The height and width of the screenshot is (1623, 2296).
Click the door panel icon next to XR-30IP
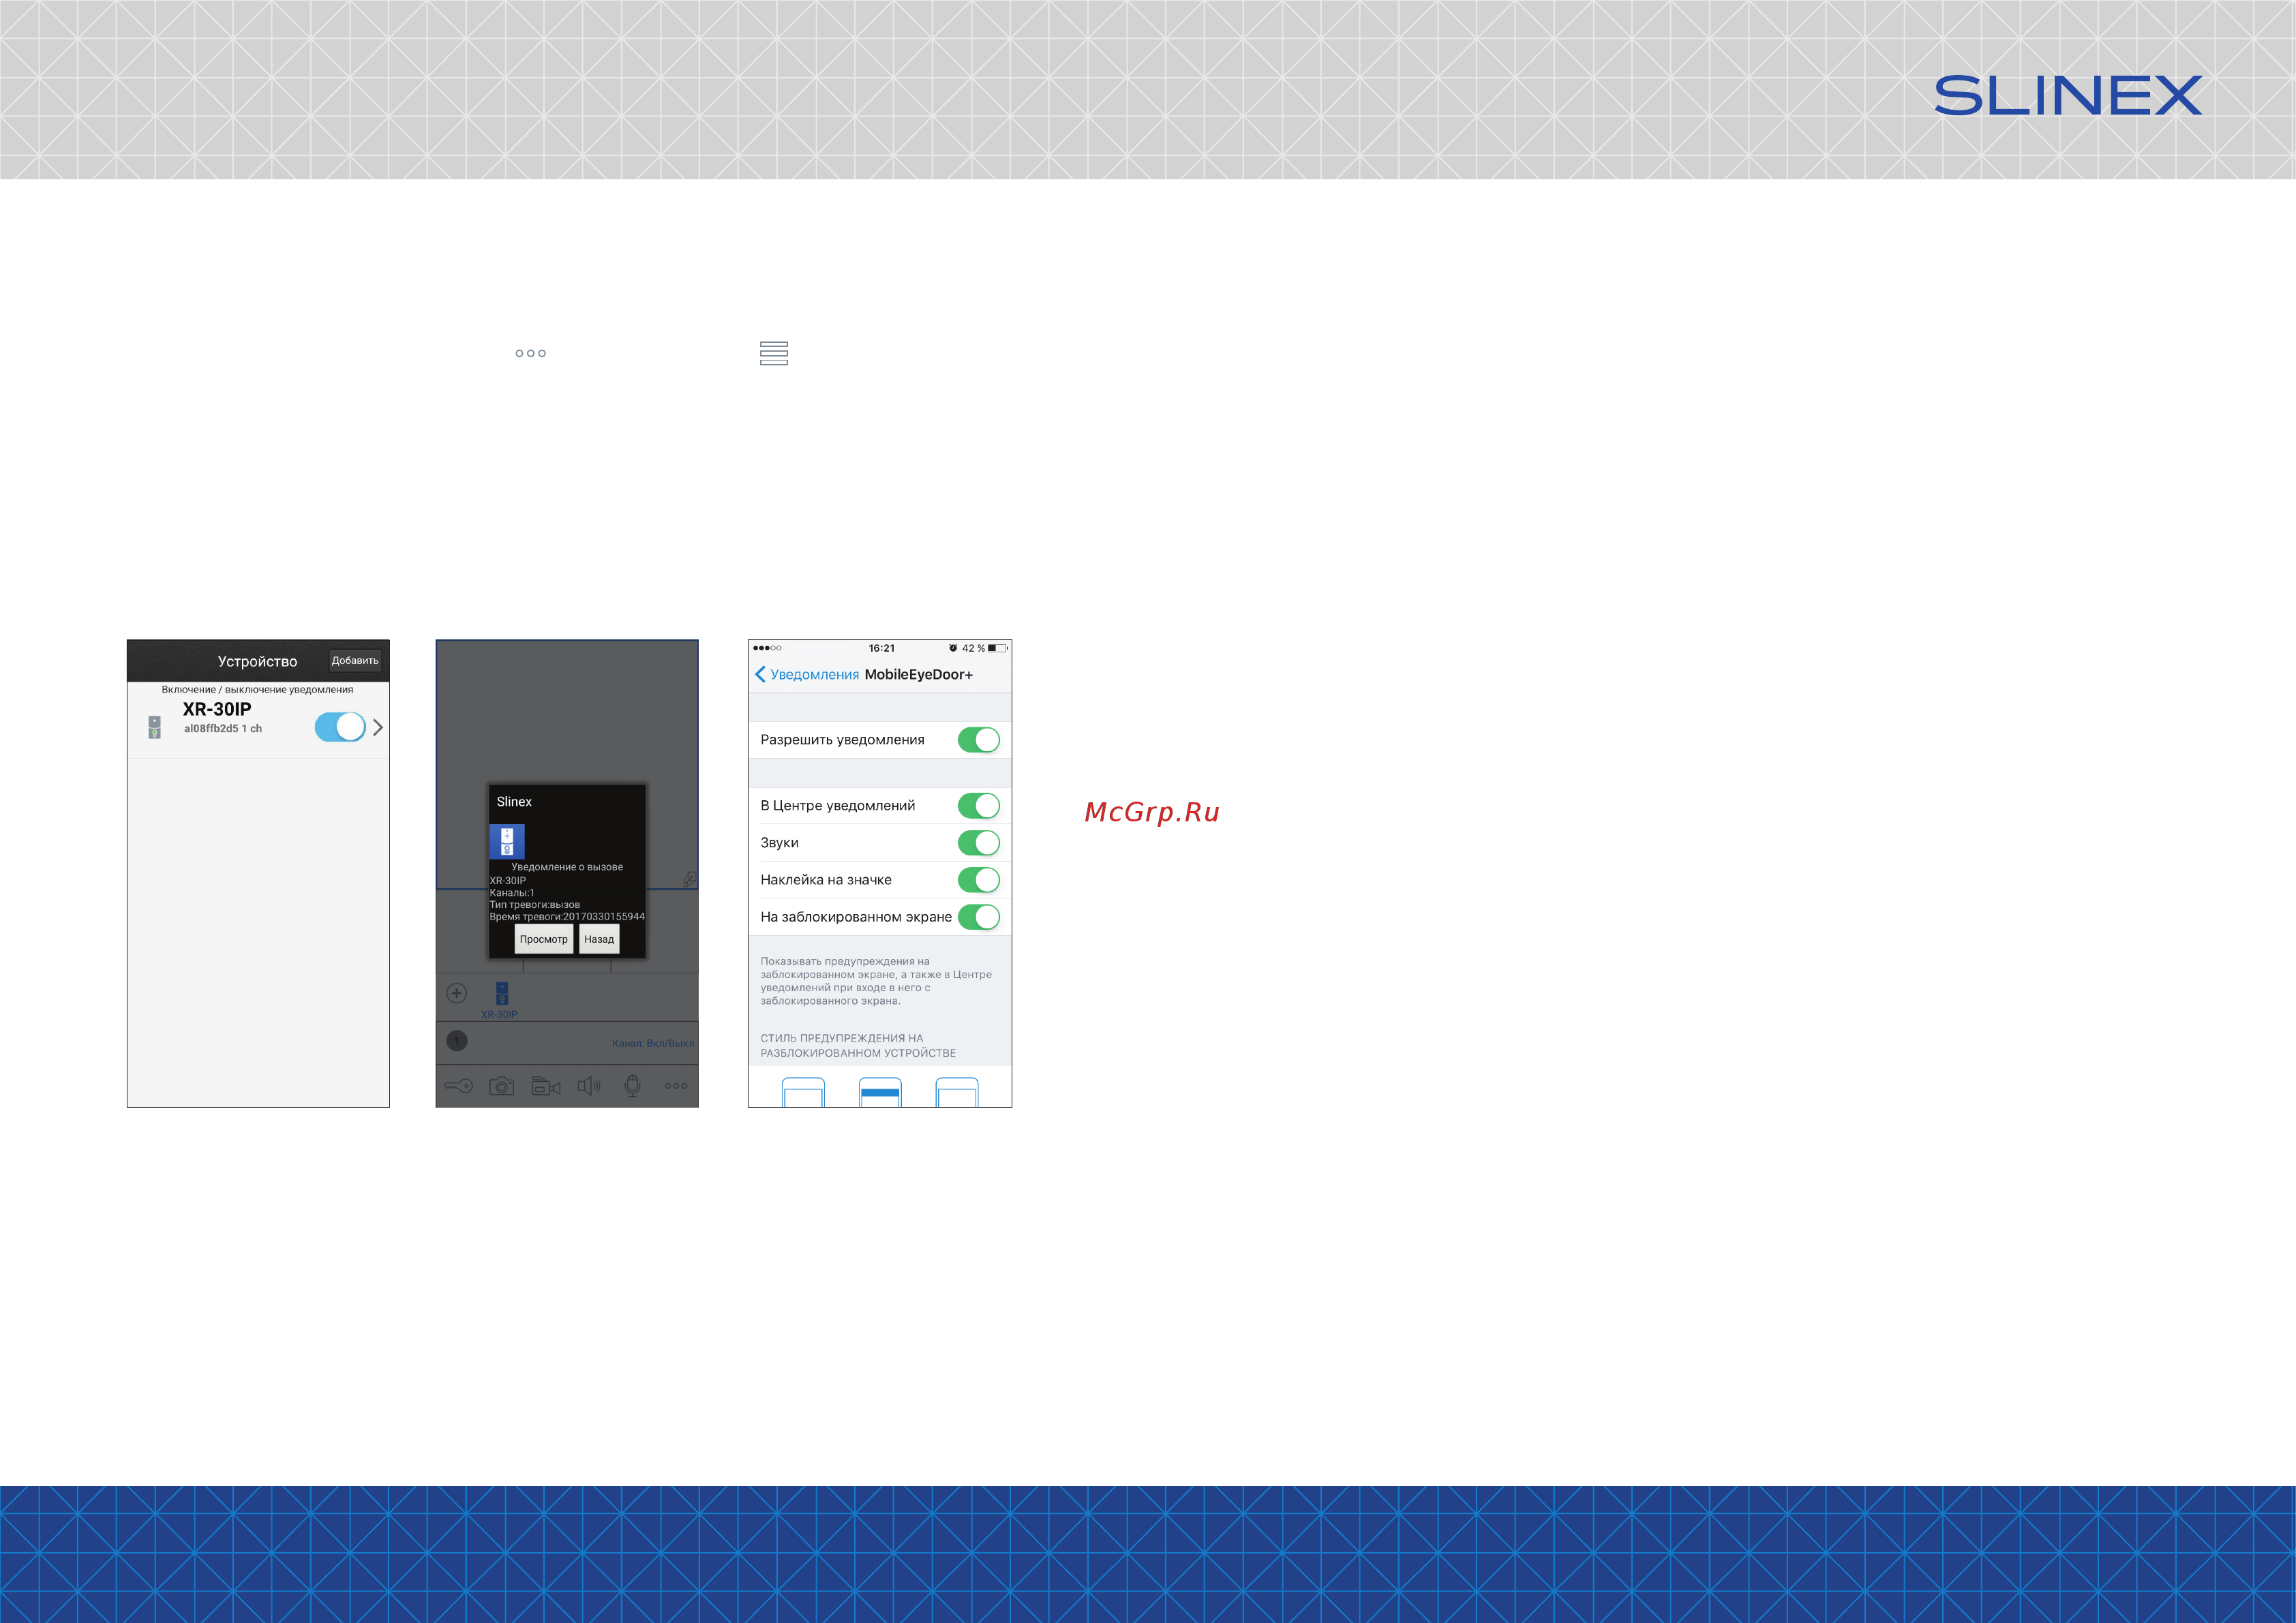tap(154, 727)
